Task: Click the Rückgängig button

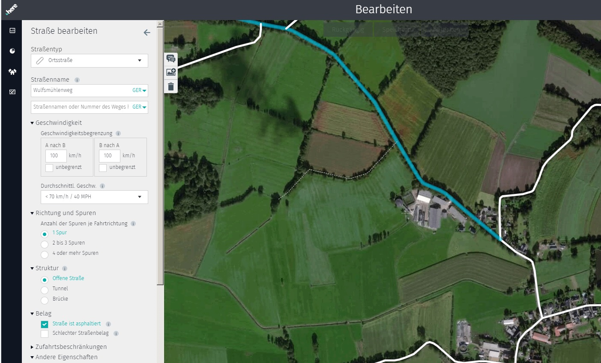Action: coord(348,30)
